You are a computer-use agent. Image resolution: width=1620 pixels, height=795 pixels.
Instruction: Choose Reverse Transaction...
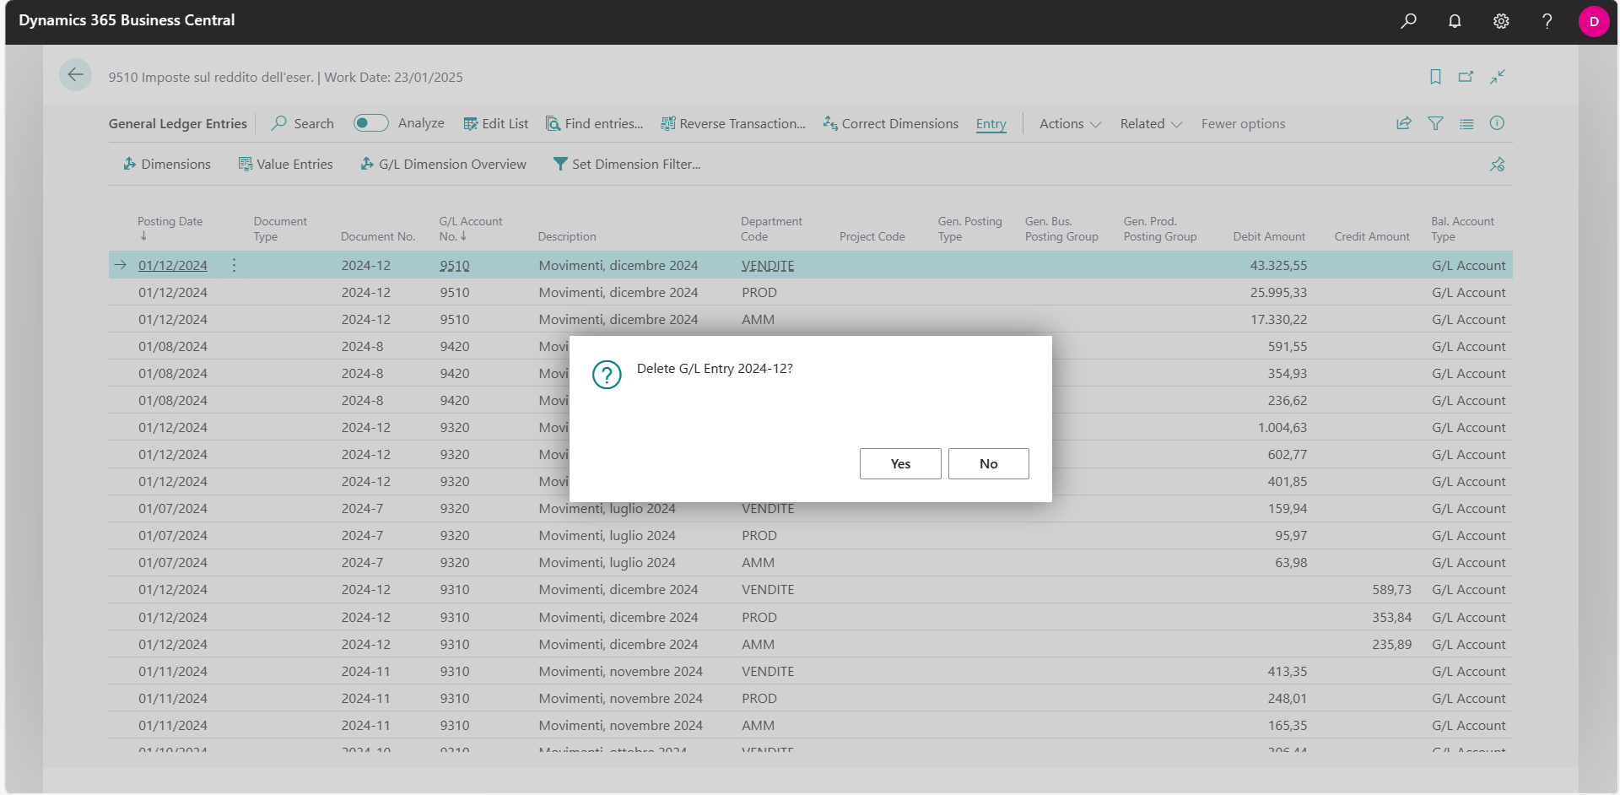733,123
